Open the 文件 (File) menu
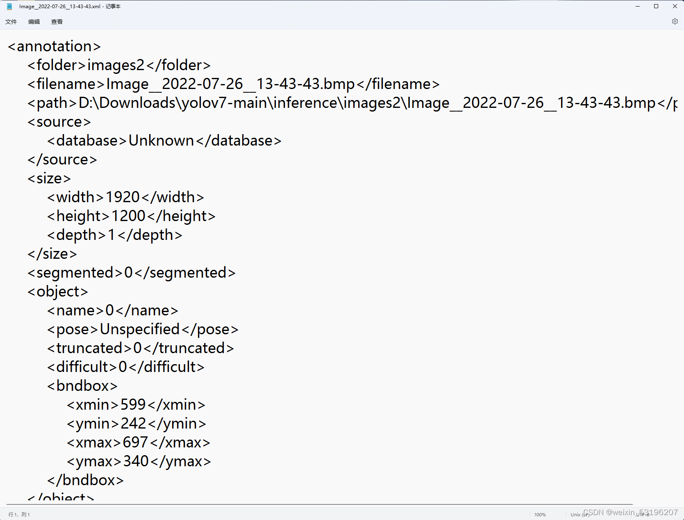This screenshot has width=684, height=520. pyautogui.click(x=11, y=22)
